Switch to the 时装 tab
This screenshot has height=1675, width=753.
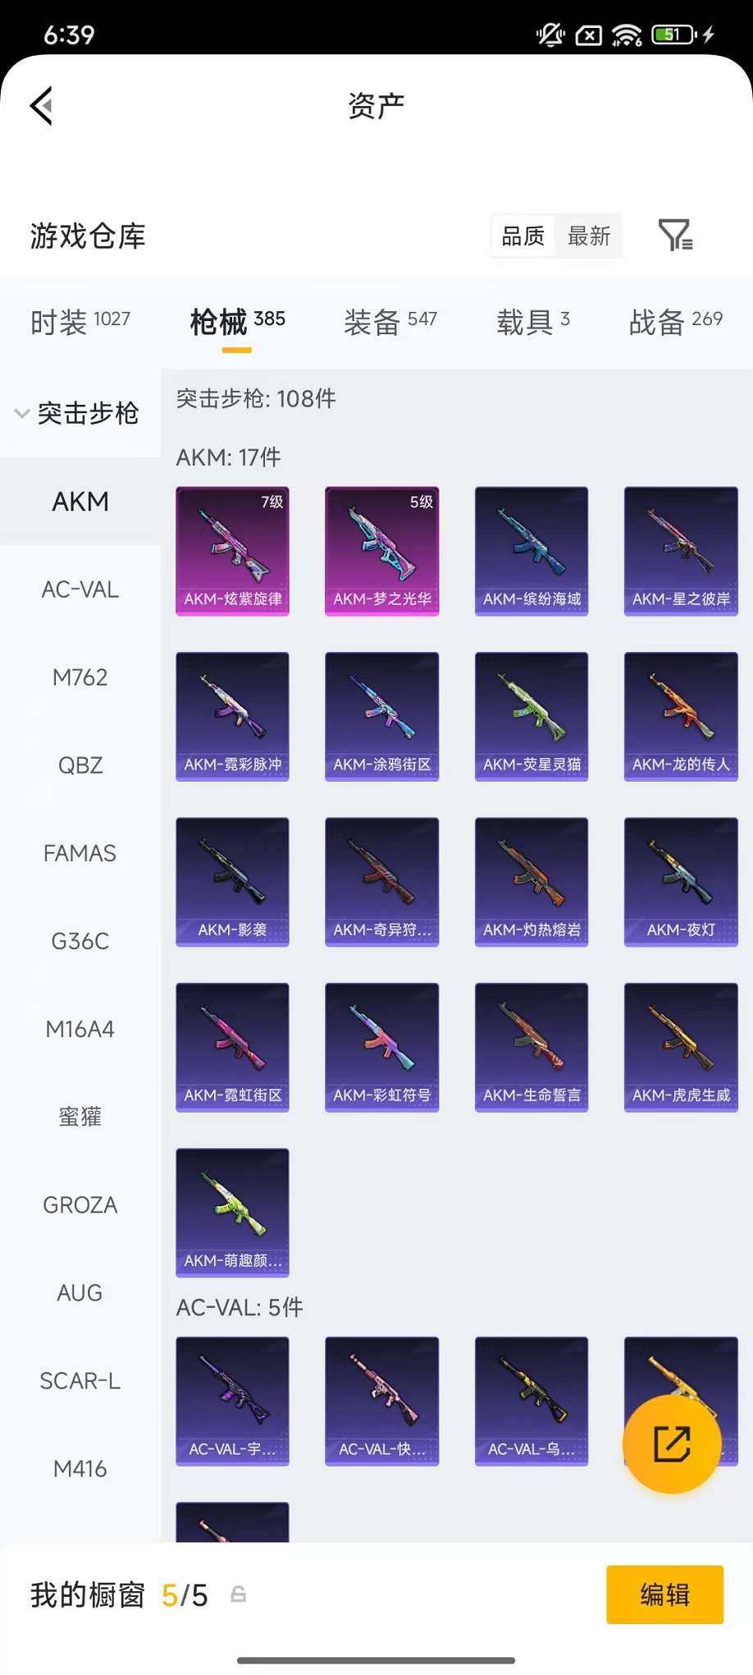[x=80, y=321]
